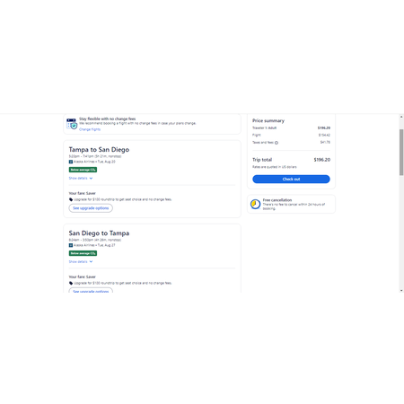Expand Show details for San Diego to Tampa
The image size is (404, 404).
[x=81, y=261]
